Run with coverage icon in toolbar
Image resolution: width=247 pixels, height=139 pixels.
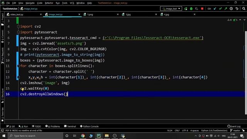pos(196,8)
